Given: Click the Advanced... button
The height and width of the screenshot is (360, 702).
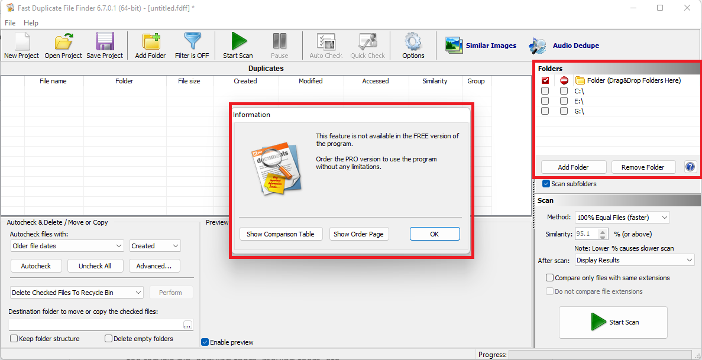Looking at the screenshot, I should [154, 266].
